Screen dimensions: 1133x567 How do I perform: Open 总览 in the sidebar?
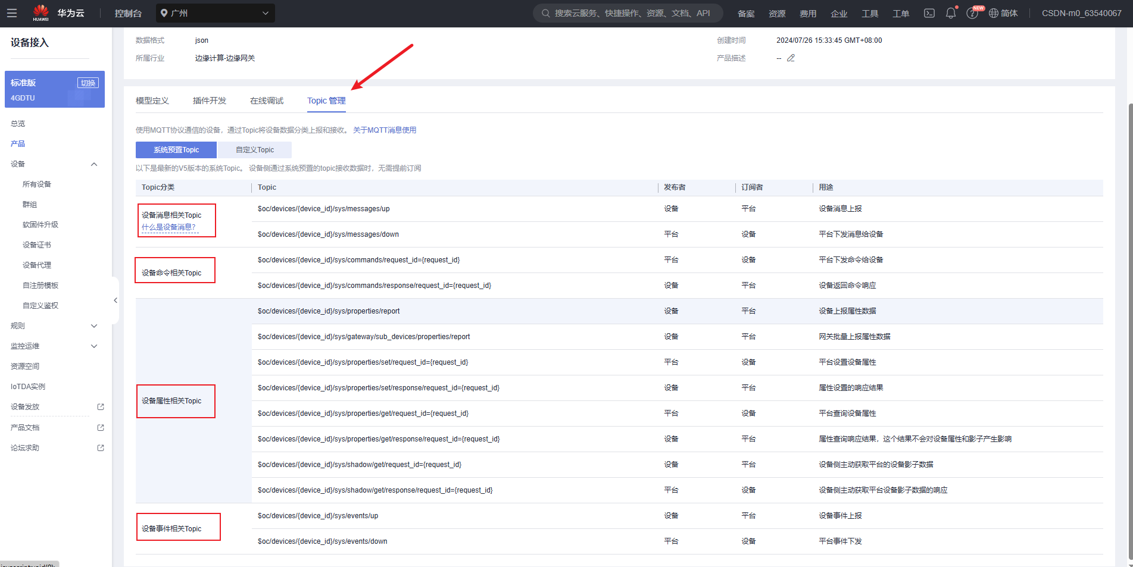(18, 124)
